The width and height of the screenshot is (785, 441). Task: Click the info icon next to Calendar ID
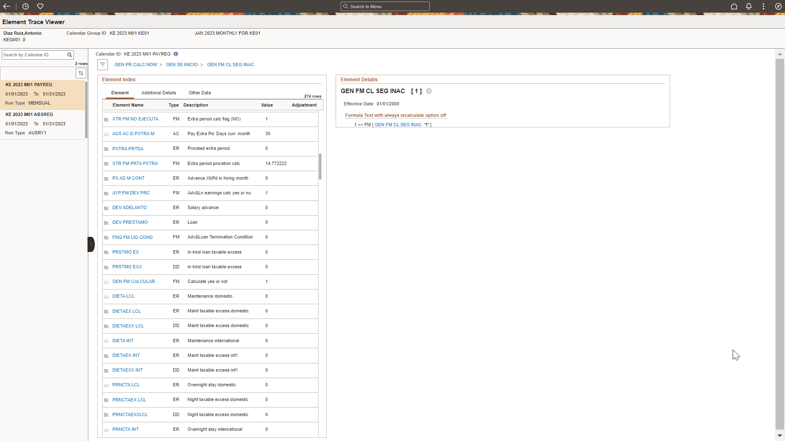[x=176, y=53]
